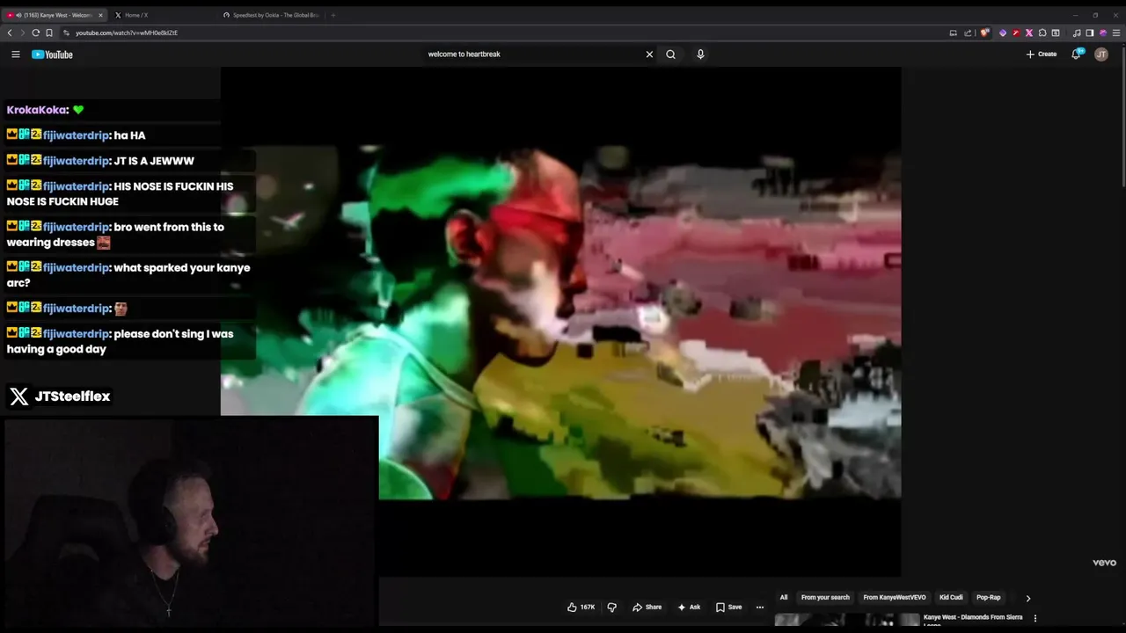
Task: Like the video with 167K likes
Action: tap(581, 608)
